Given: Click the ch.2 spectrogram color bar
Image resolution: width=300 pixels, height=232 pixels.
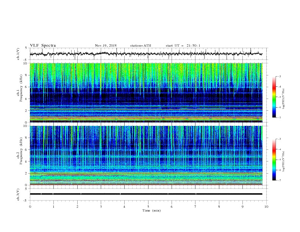Looking at the screenshot, I should coord(274,160).
